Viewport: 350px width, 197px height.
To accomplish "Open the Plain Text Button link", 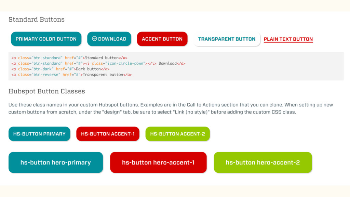I will click(x=288, y=39).
